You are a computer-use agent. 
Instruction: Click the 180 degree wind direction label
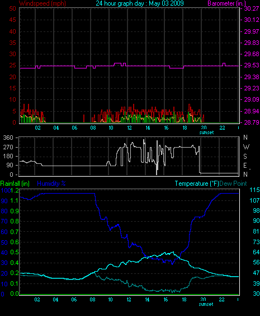pyautogui.click(x=8, y=157)
